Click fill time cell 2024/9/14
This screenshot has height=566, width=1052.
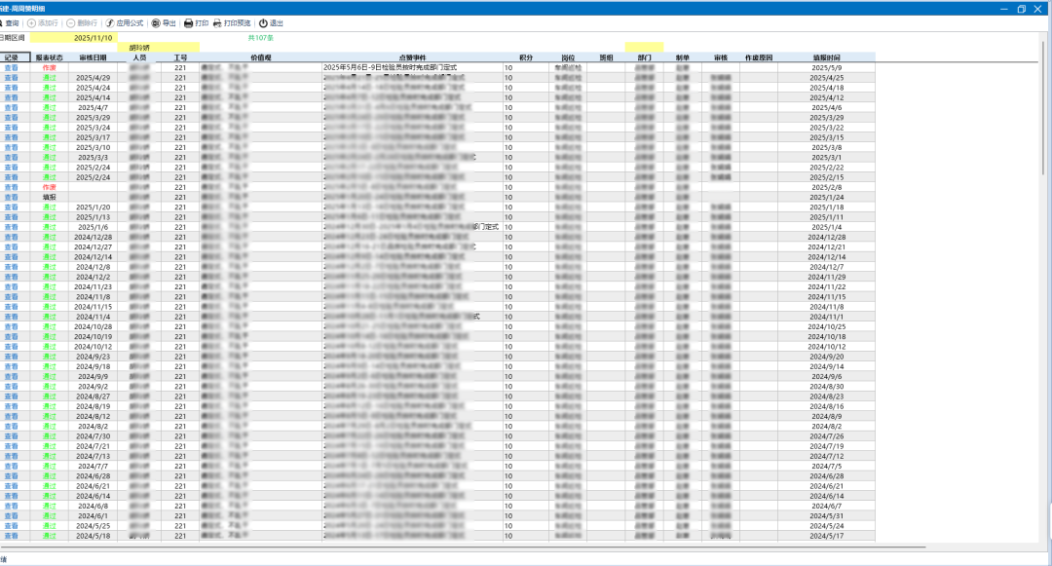tap(827, 367)
